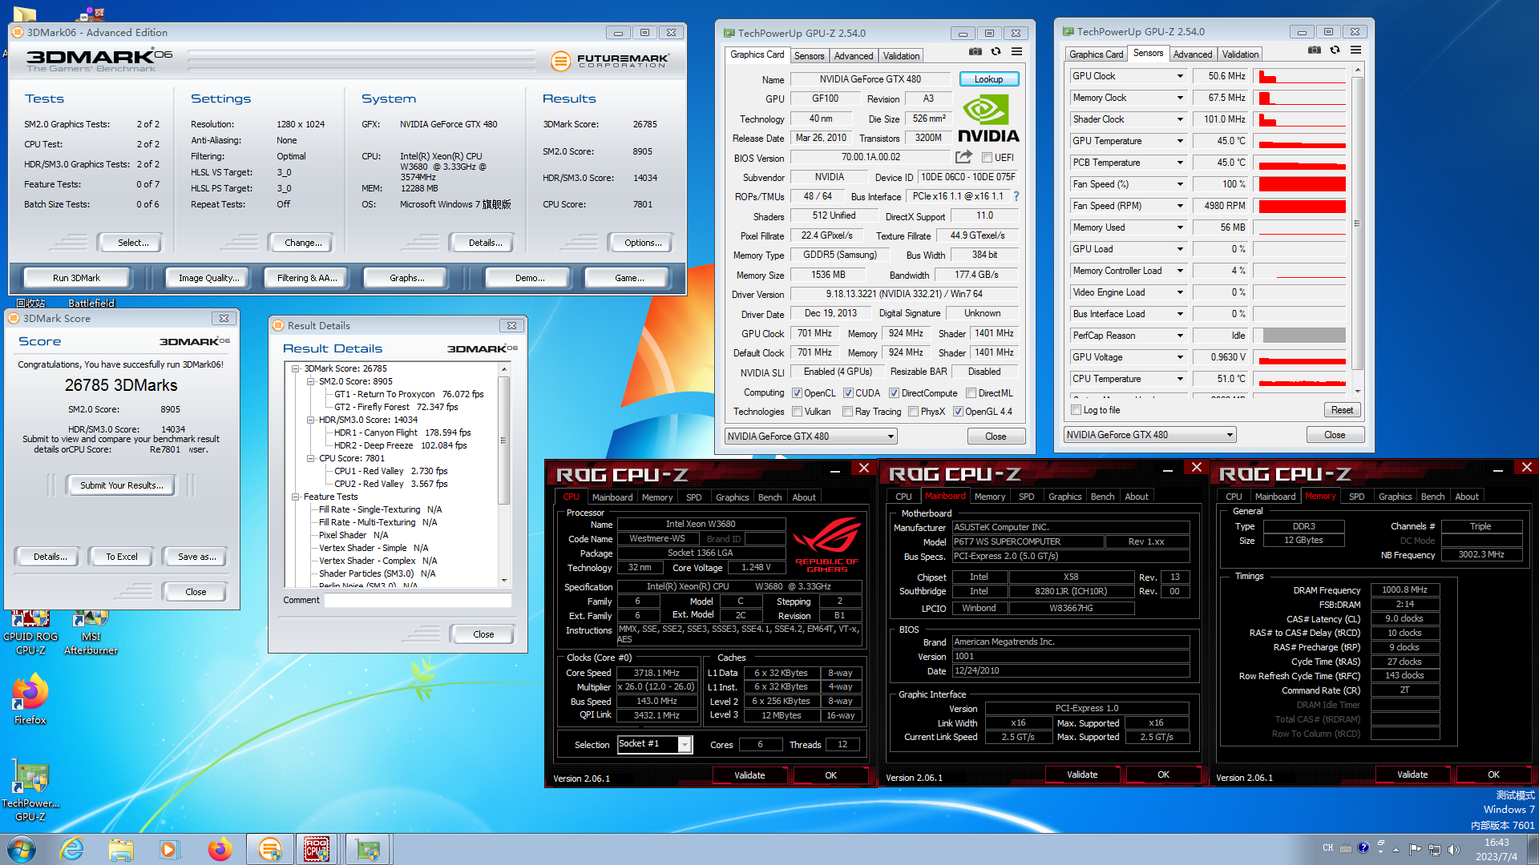Viewport: 1539px width, 865px height.
Task: Open Firefox from the taskbar
Action: (x=219, y=849)
